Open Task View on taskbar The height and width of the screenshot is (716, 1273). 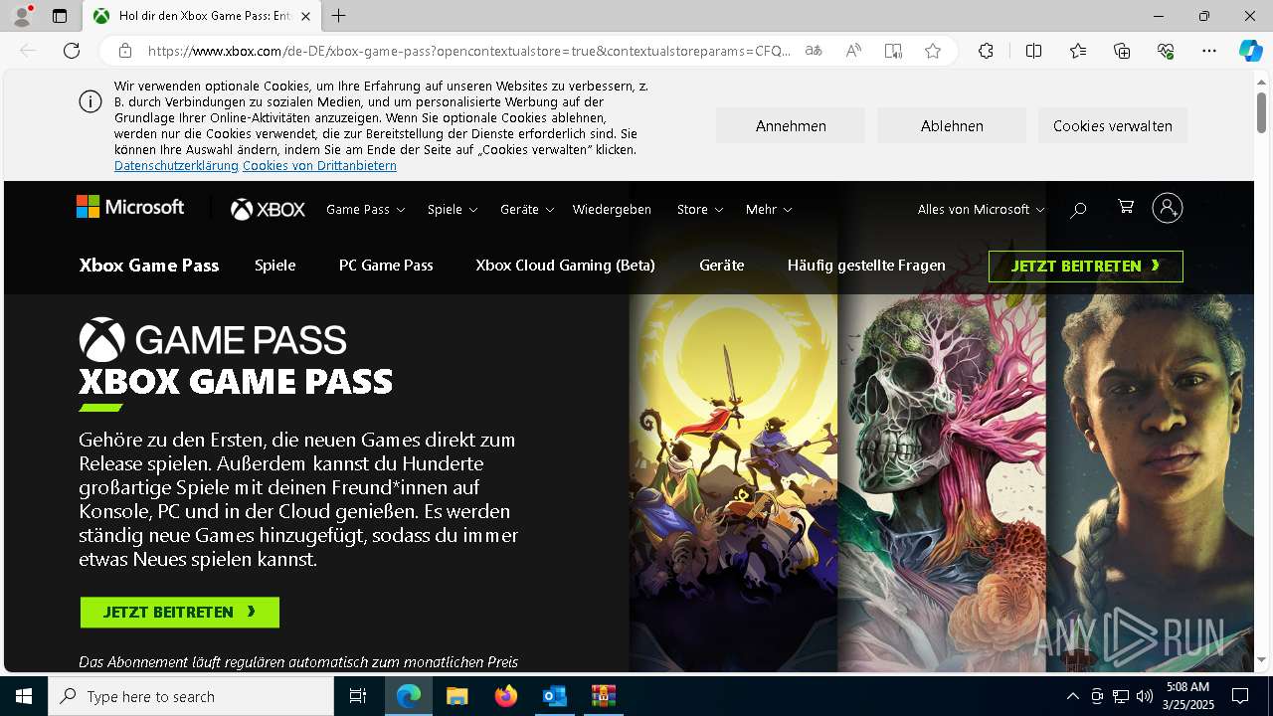pos(358,696)
